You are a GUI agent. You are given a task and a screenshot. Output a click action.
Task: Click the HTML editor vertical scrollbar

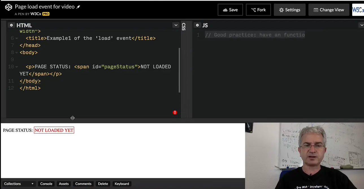coord(179,70)
